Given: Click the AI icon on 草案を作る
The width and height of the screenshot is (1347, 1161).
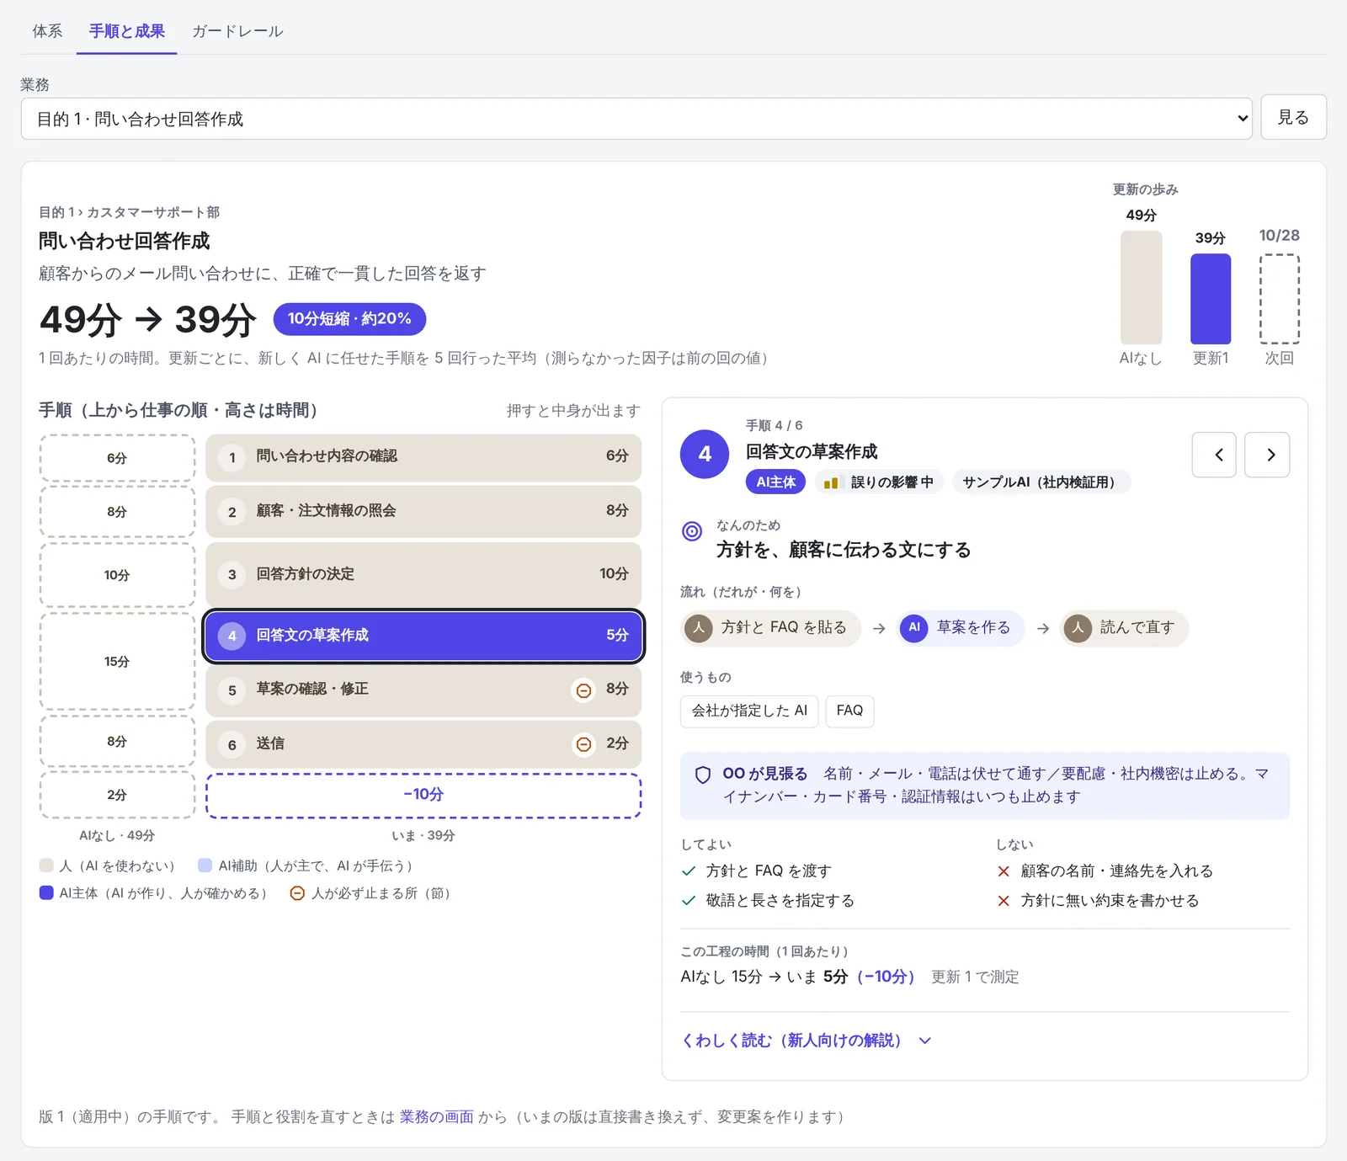Looking at the screenshot, I should click(x=914, y=627).
